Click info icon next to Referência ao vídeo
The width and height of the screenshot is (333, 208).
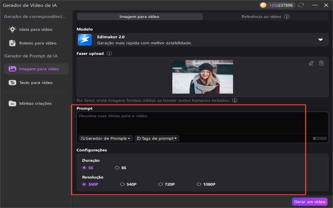[287, 17]
